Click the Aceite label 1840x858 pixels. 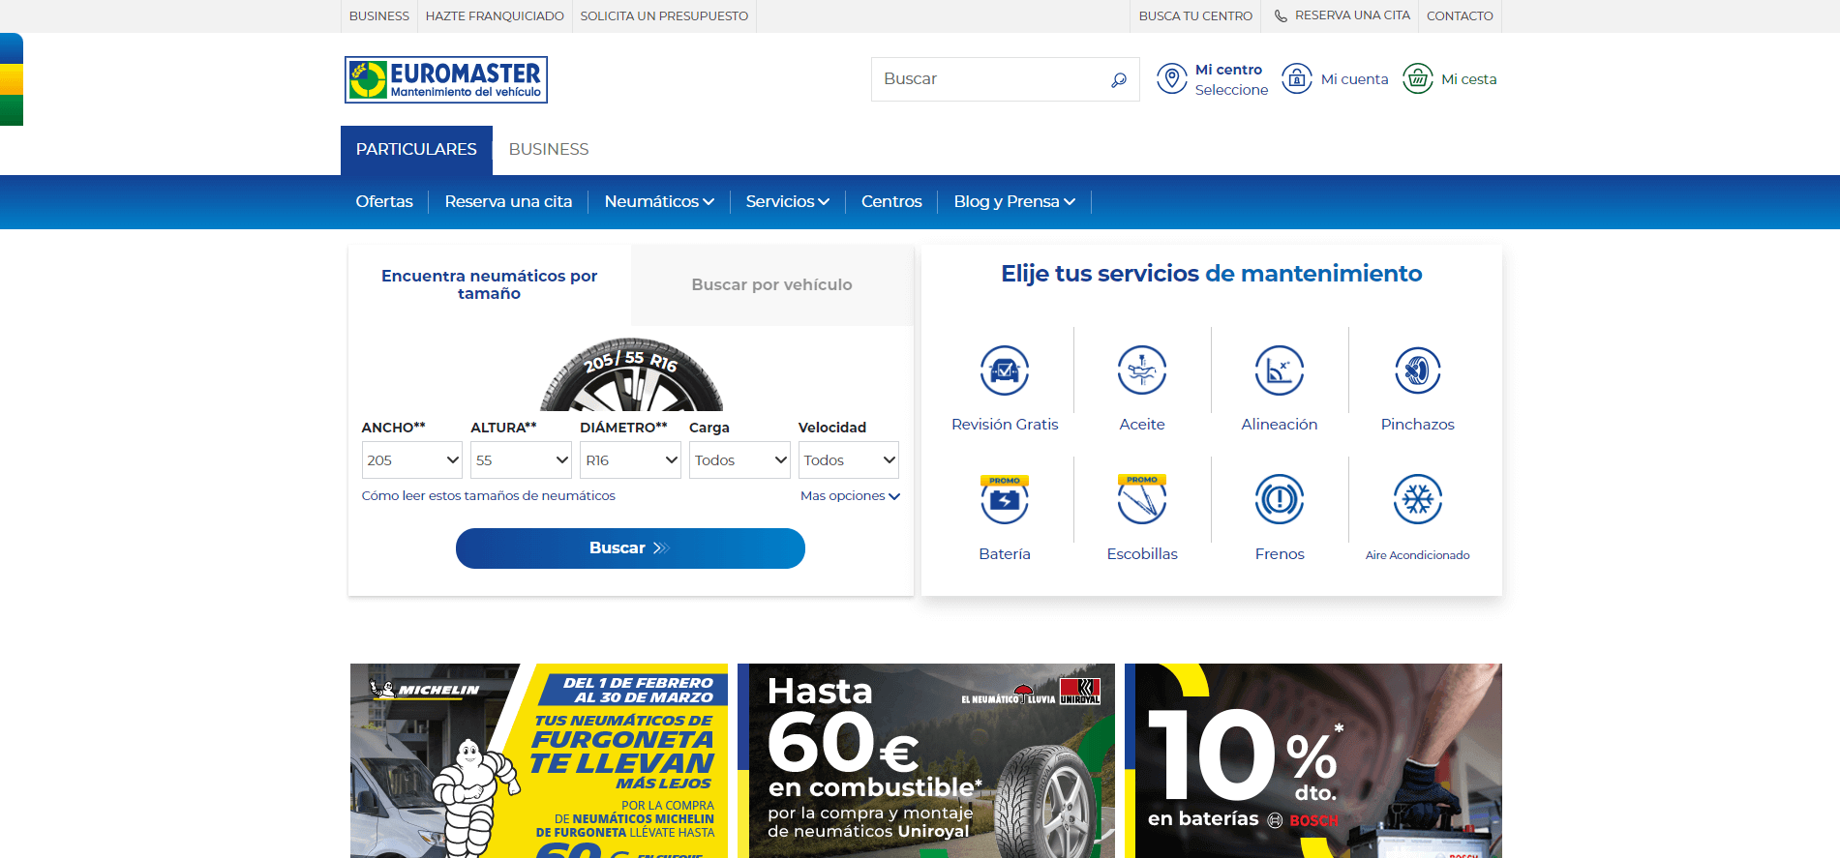click(1142, 425)
